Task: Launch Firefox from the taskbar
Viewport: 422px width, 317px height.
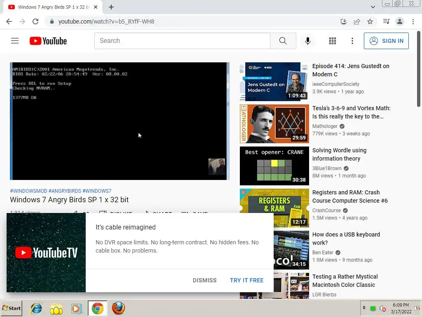Action: click(x=118, y=308)
